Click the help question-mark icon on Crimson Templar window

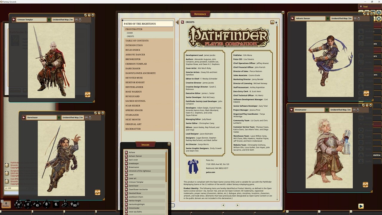coord(89,15)
